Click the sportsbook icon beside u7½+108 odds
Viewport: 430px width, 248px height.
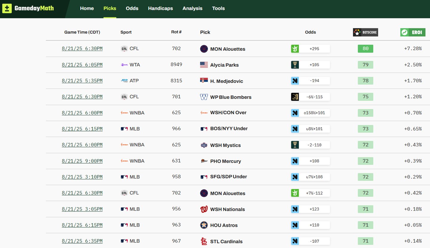coord(295,177)
